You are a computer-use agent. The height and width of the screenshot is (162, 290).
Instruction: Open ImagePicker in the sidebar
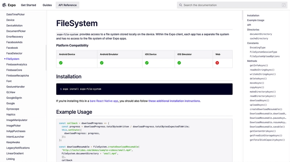tap(13, 126)
